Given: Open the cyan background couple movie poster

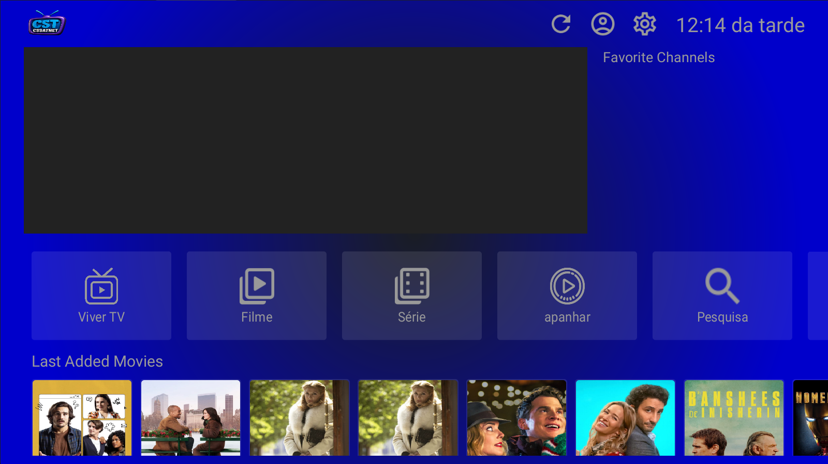Looking at the screenshot, I should (x=626, y=418).
